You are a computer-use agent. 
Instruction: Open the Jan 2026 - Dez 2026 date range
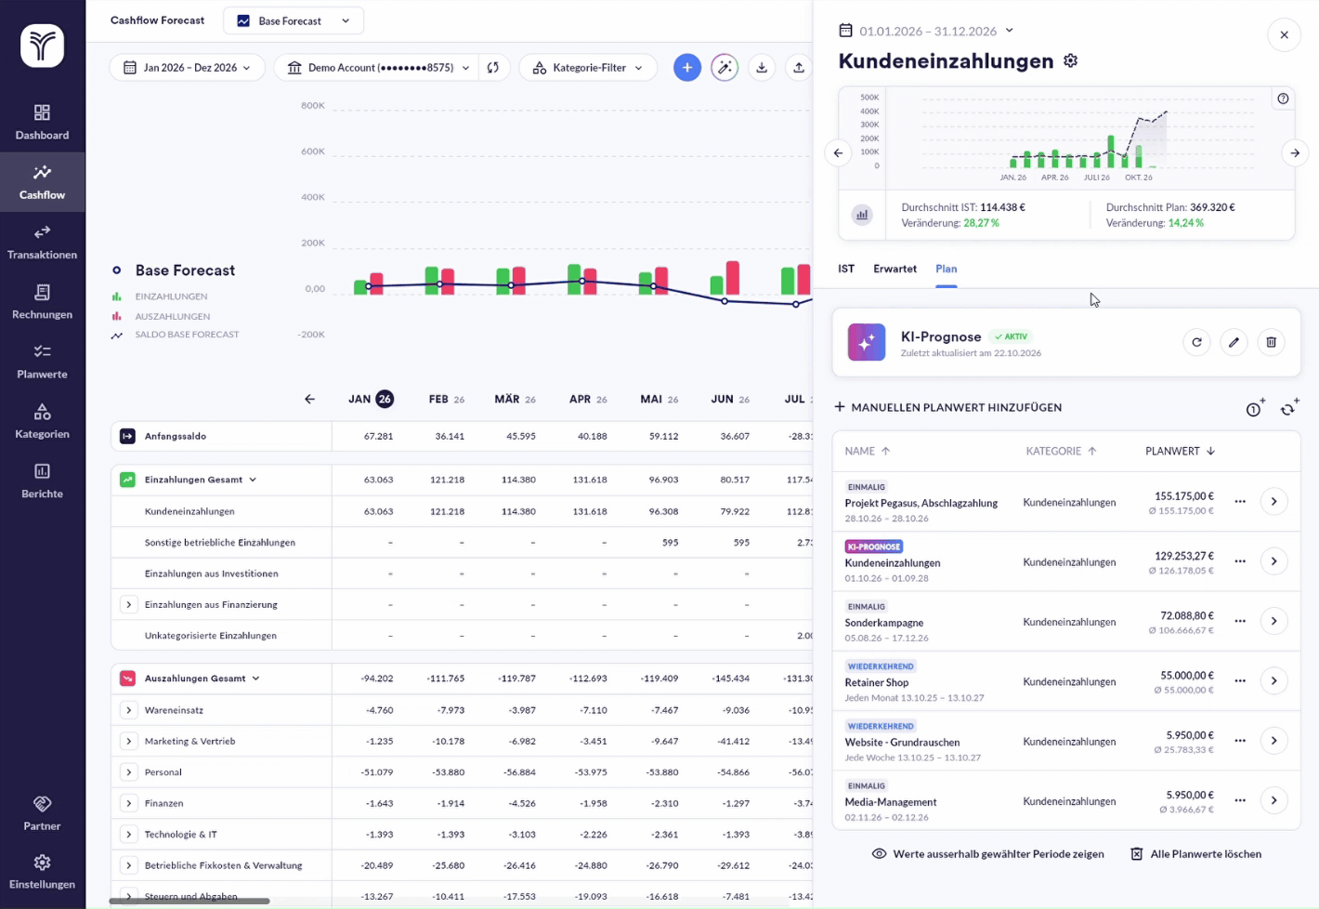(187, 68)
